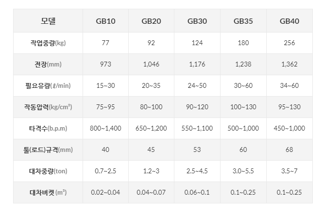Viewport: 324px width, 217px height.
Task: Click the 전장(mm) row label
Action: pos(48,64)
